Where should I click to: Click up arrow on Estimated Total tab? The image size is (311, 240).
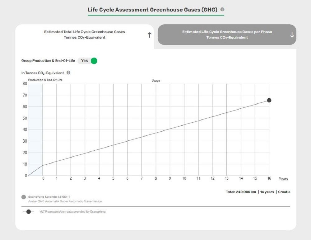[x=150, y=35]
